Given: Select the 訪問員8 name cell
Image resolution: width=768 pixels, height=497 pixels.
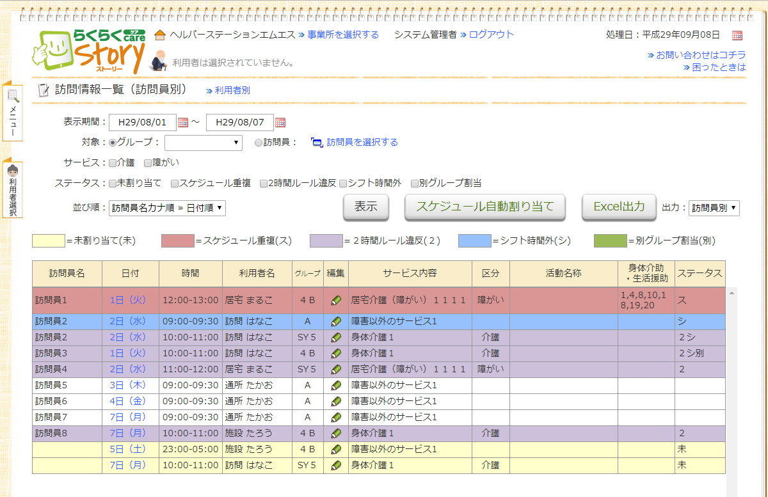Looking at the screenshot, I should click(67, 433).
